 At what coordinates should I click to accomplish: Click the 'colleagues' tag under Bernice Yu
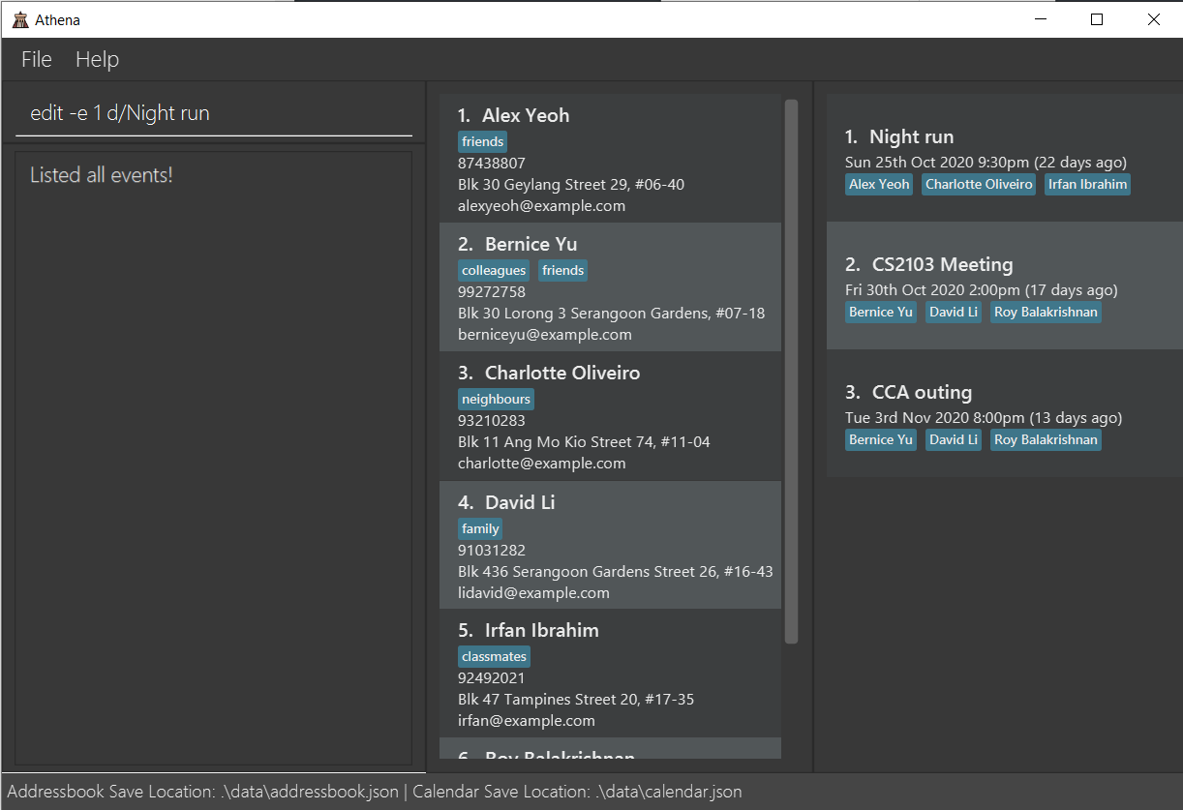point(494,270)
